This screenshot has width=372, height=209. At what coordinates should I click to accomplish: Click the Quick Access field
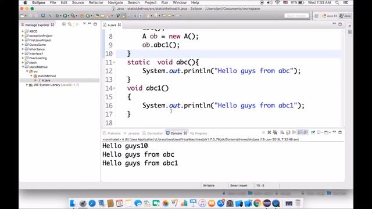point(296,16)
